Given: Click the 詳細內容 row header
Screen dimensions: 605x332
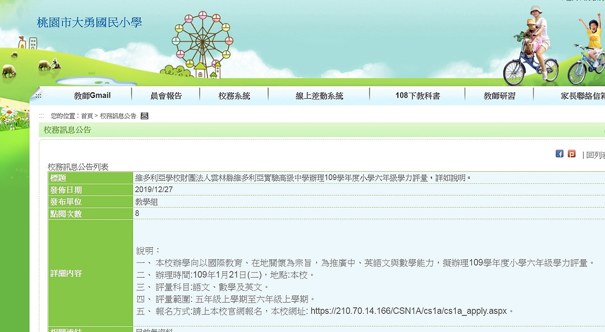Looking at the screenshot, I should click(x=91, y=274).
